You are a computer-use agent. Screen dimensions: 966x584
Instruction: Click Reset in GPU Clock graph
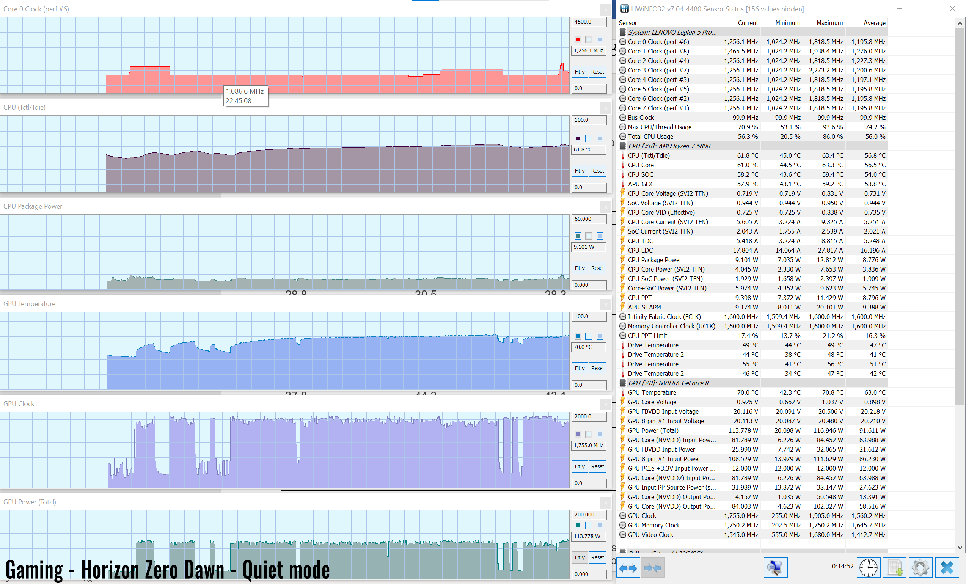pyautogui.click(x=597, y=466)
